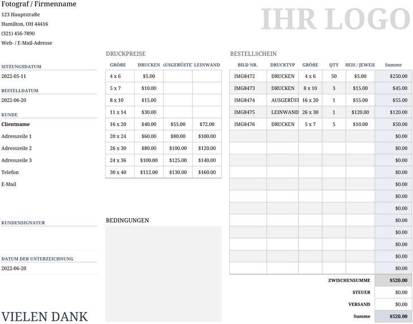Image resolution: width=413 pixels, height=324 pixels.
Task: Select the final Summe $520.00 cell
Action: click(x=393, y=317)
